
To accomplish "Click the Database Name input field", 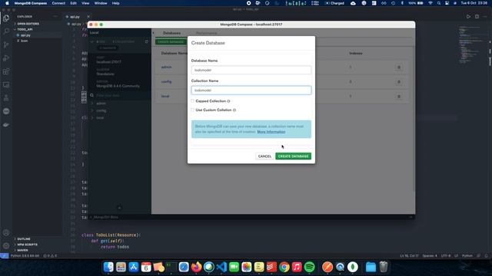I will [x=251, y=70].
